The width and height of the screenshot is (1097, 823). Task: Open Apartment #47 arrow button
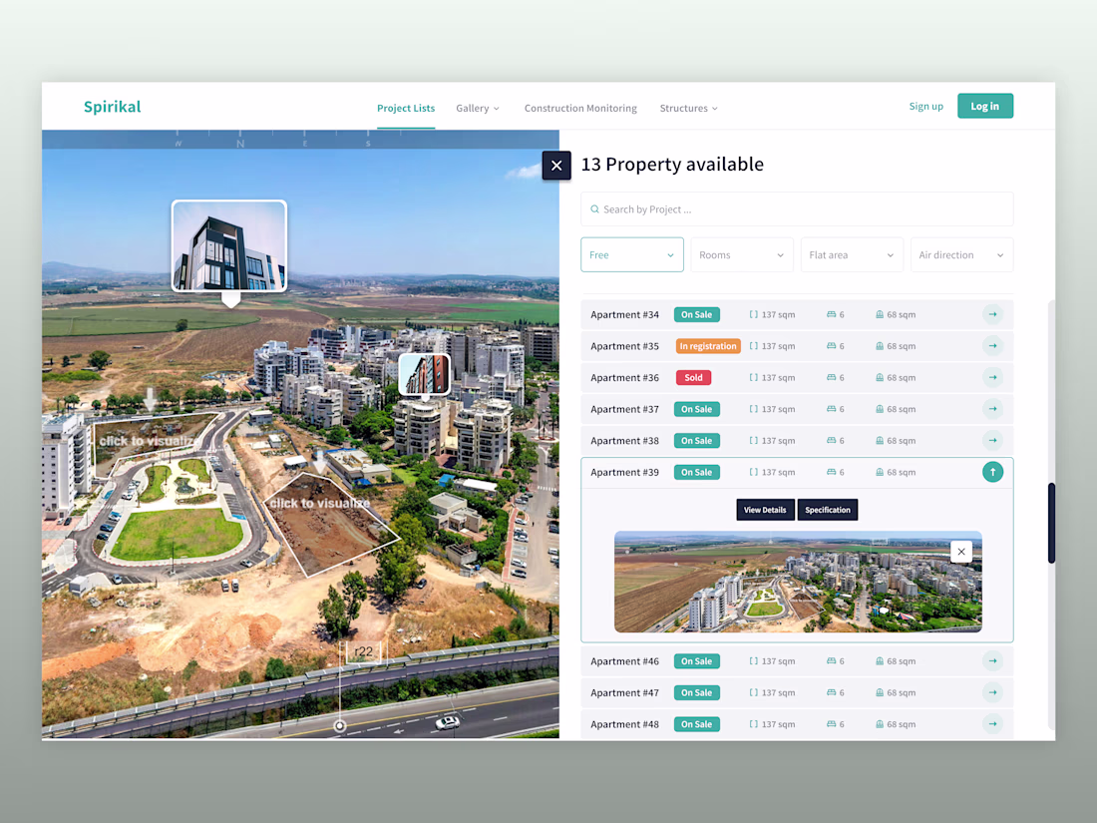tap(992, 692)
